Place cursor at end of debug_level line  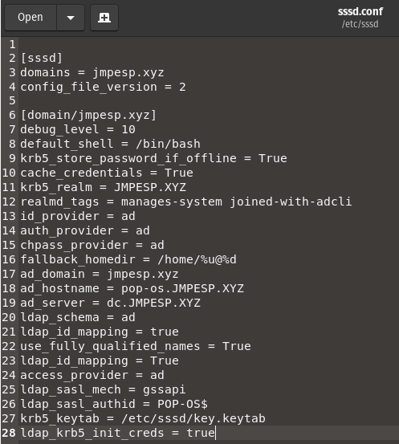(x=136, y=130)
